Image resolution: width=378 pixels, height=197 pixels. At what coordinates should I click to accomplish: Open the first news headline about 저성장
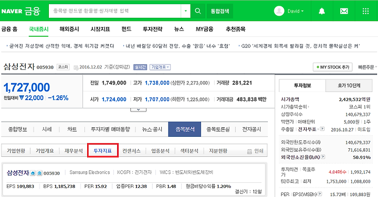[x=61, y=46]
